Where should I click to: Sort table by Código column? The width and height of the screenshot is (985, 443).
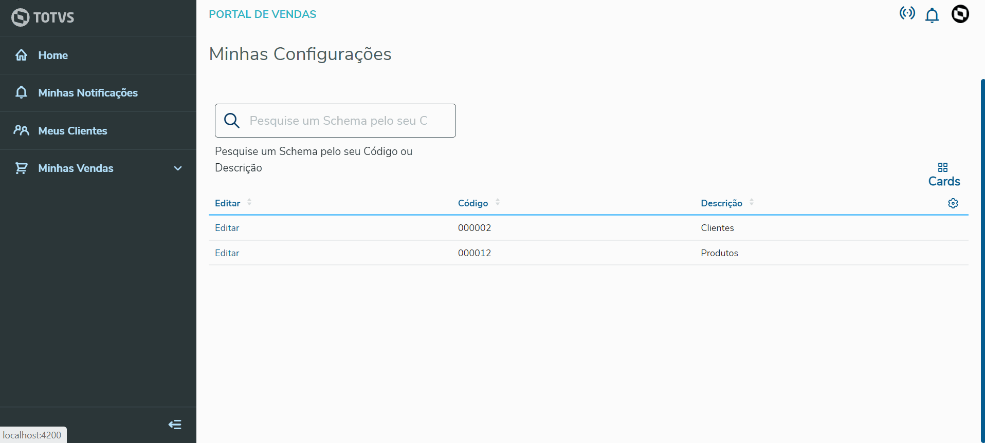pos(498,203)
